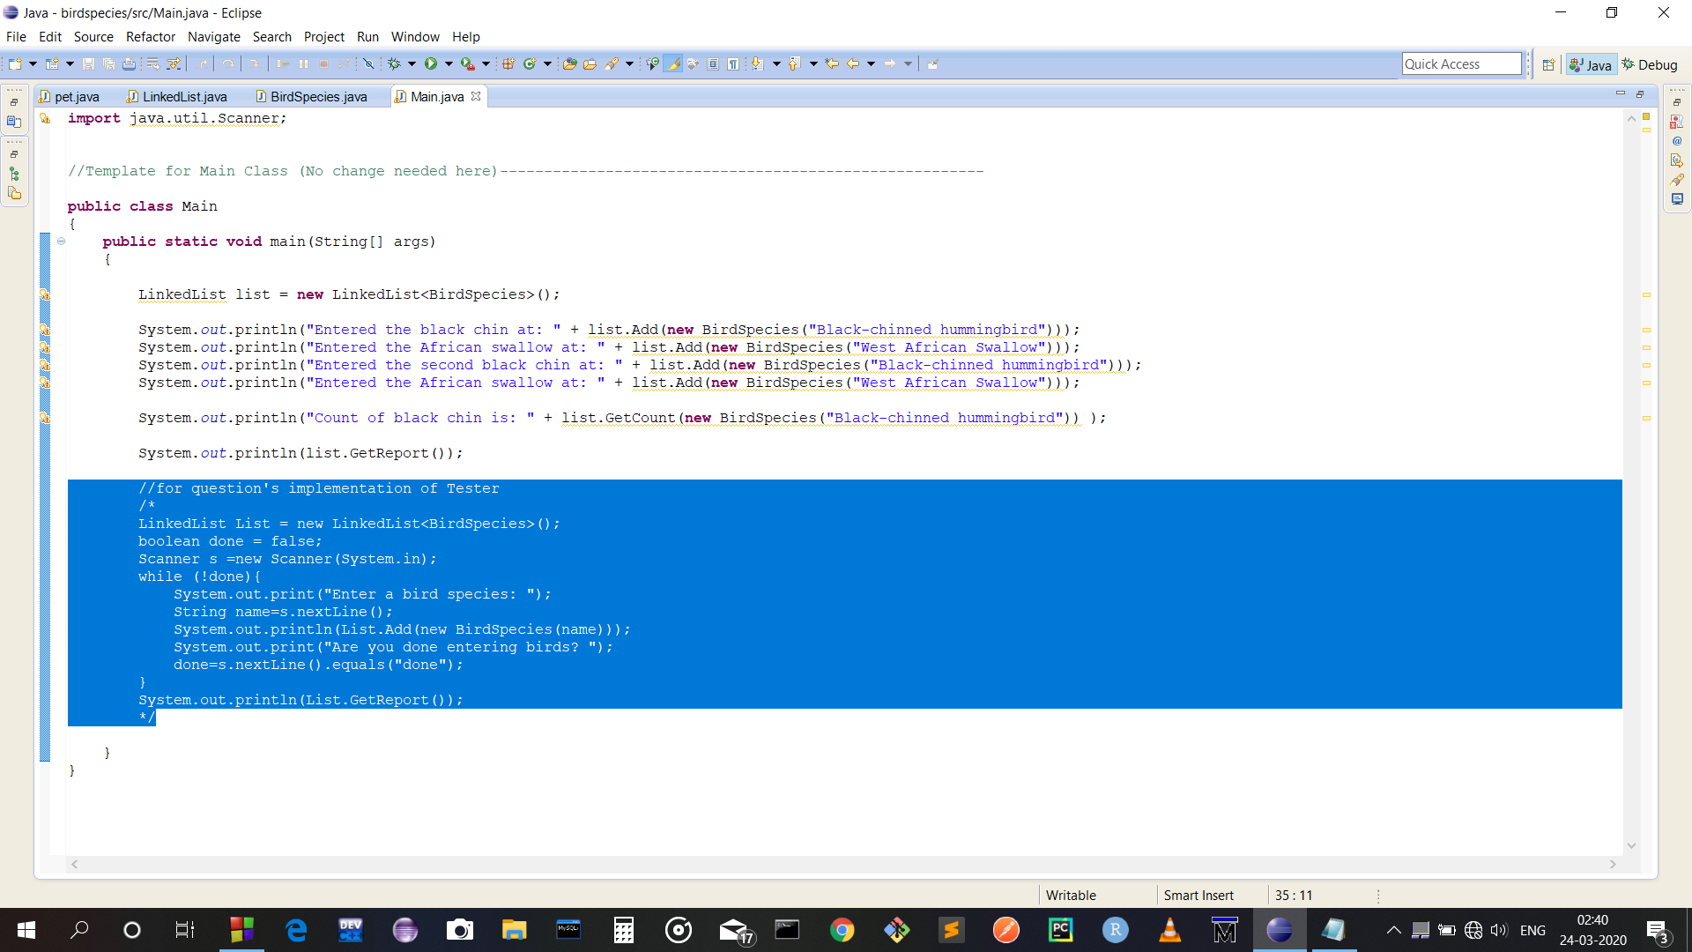Open the VLC media player taskbar icon

pyautogui.click(x=1169, y=930)
